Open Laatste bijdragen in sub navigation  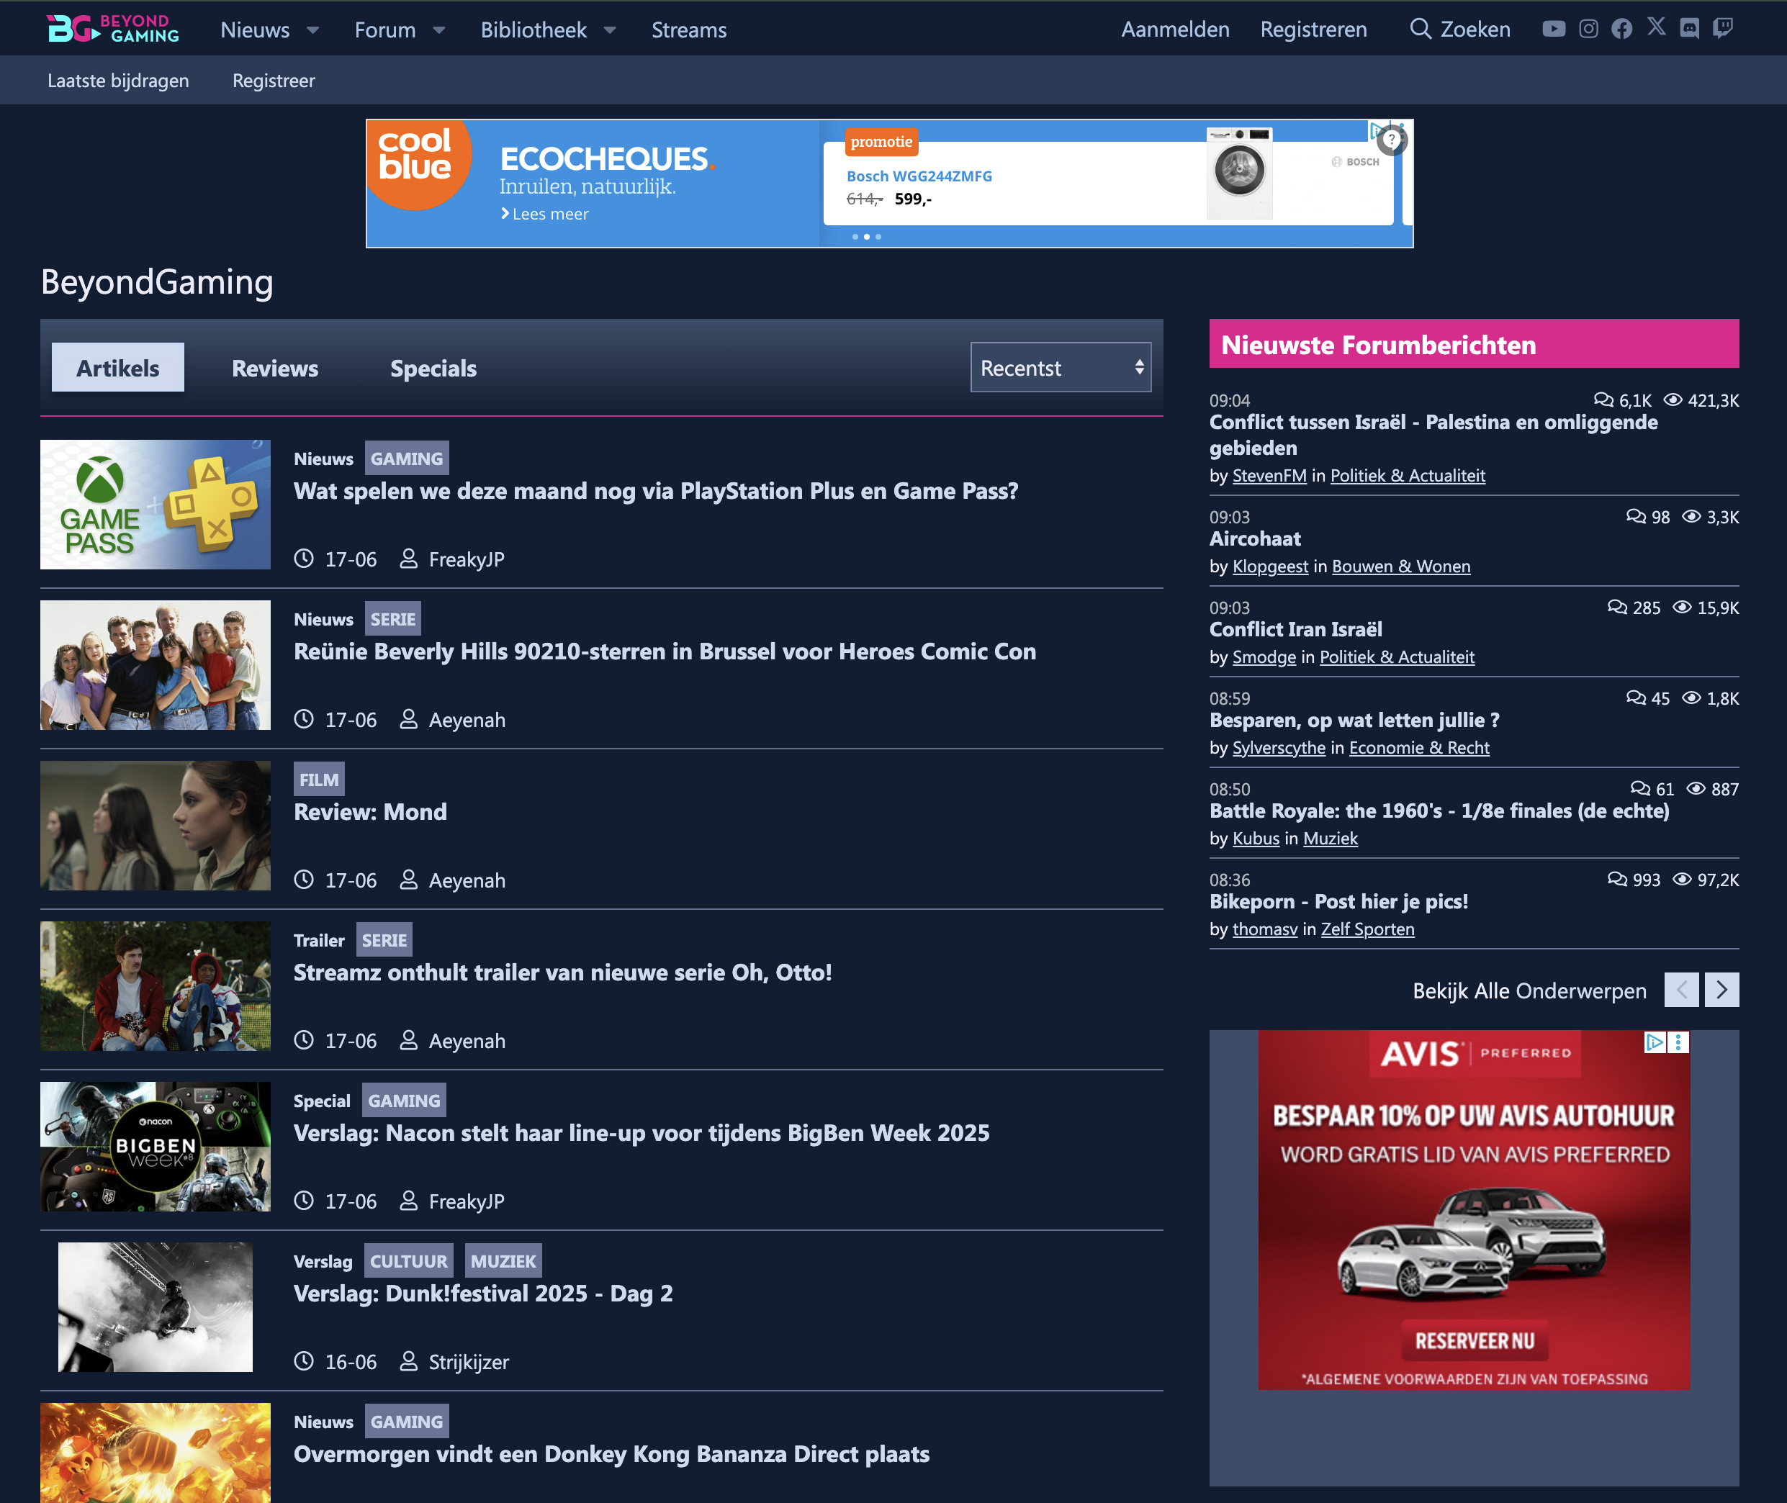coord(119,80)
